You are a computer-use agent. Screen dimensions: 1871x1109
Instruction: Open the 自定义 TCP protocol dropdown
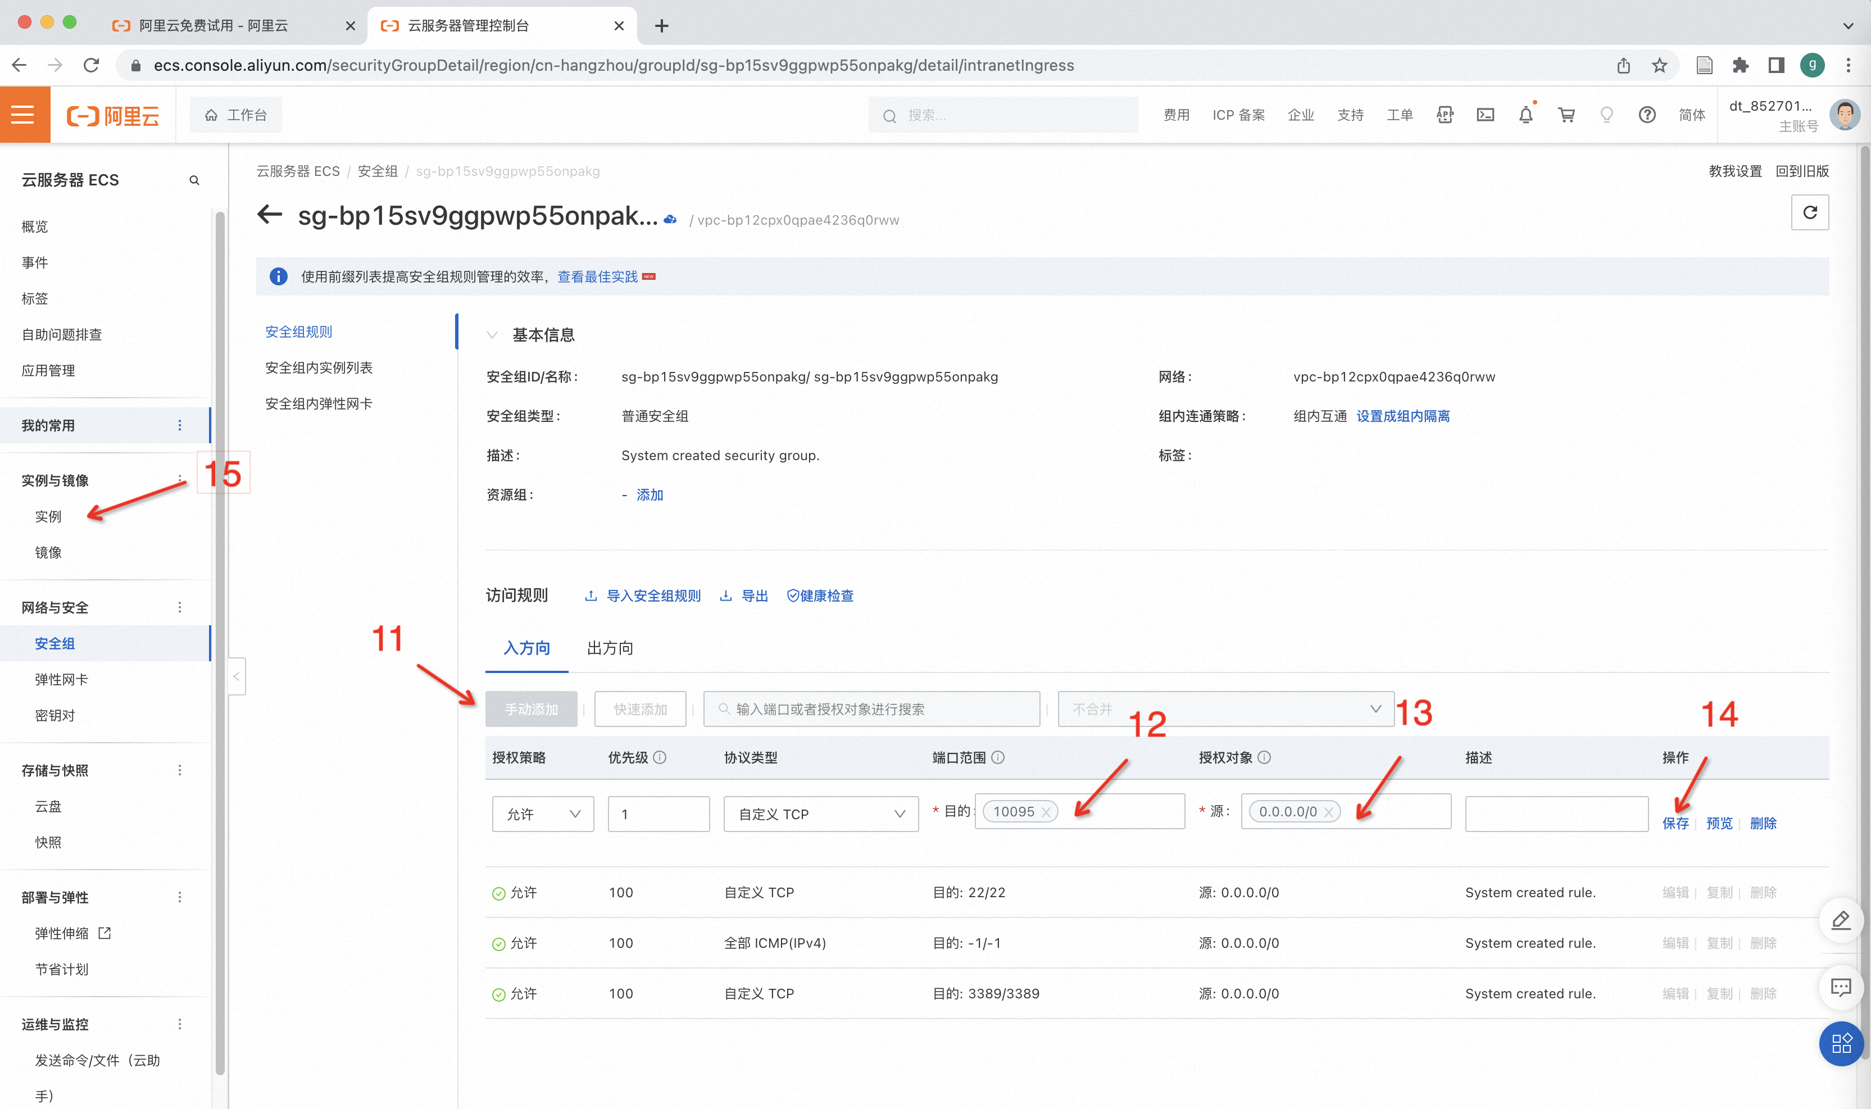point(820,814)
